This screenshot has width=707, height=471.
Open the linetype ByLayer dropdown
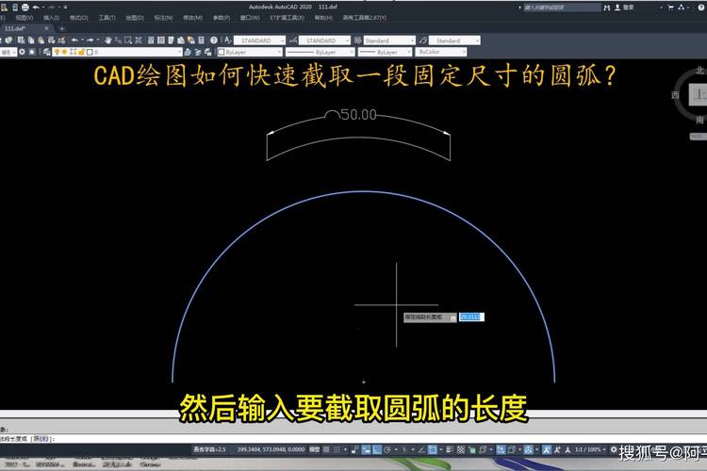(321, 53)
